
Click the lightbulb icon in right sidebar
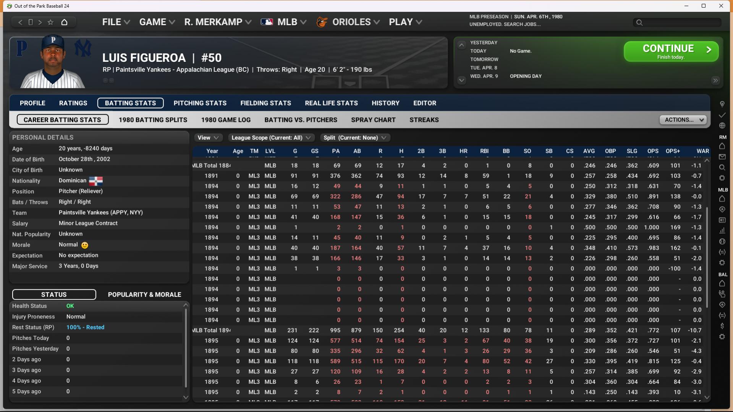point(722,104)
